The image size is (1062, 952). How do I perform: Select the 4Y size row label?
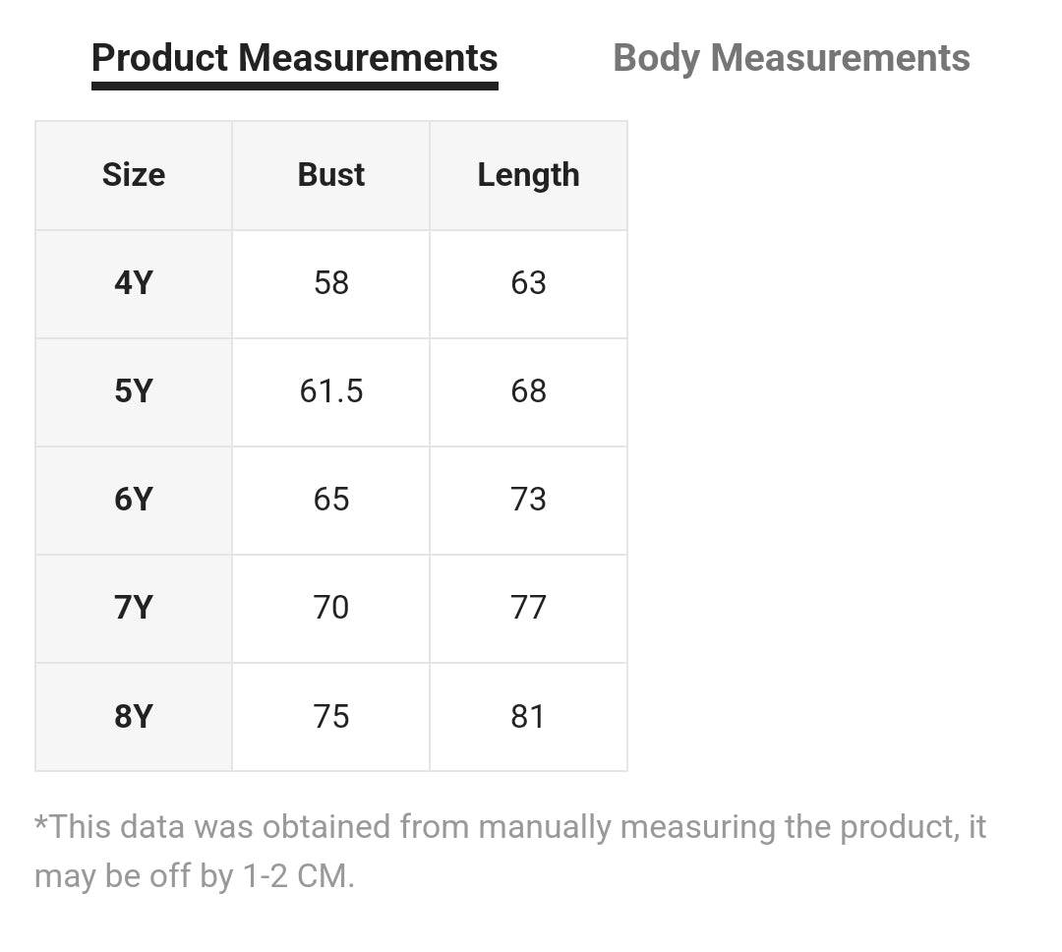pyautogui.click(x=134, y=283)
